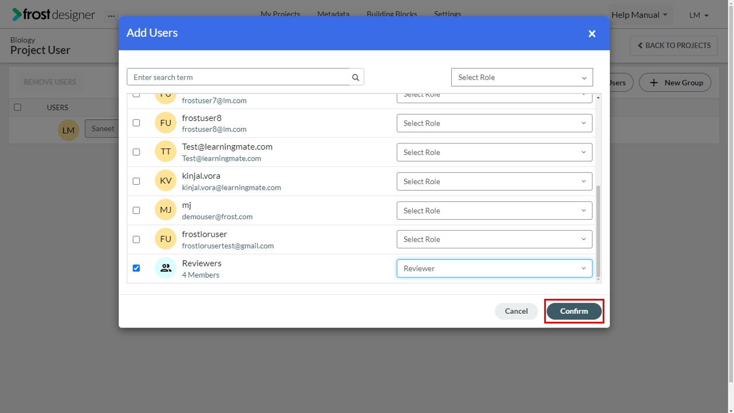Click the Frost Designer logo

54,15
